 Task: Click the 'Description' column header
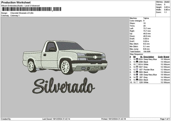(149, 57)
